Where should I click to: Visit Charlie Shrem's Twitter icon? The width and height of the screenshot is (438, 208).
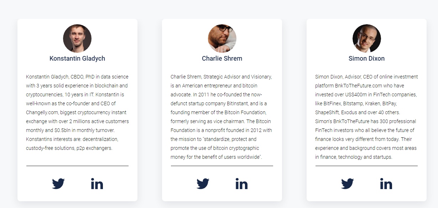(203, 184)
